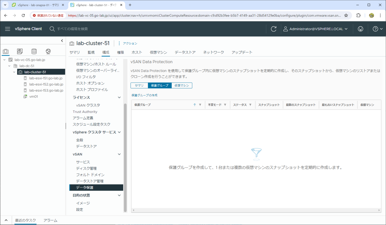The height and width of the screenshot is (225, 386).
Task: Collapse the ライセンス section
Action: pos(119,97)
